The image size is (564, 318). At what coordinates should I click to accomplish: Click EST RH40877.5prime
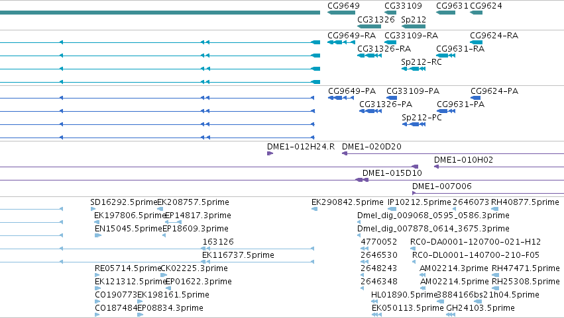[525, 202]
